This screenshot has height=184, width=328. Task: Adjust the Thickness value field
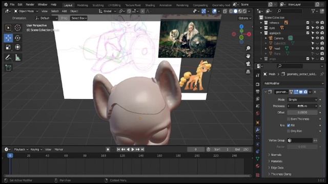[302, 106]
